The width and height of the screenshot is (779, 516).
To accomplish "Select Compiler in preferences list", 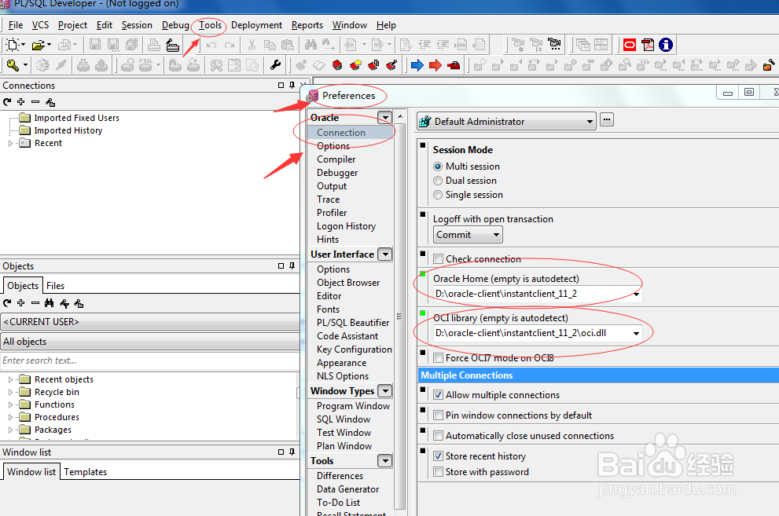I will 336,159.
